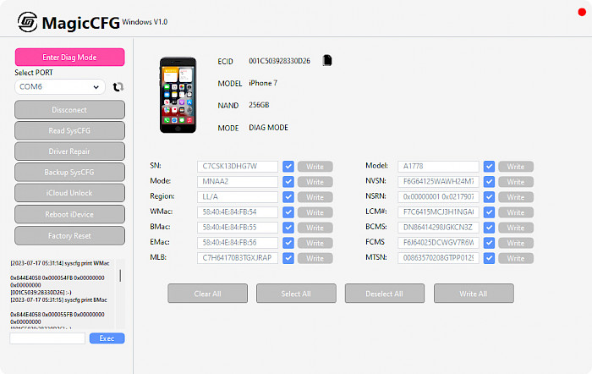592x374 pixels.
Task: Click the WMac field ending FB:54
Action: (x=238, y=212)
